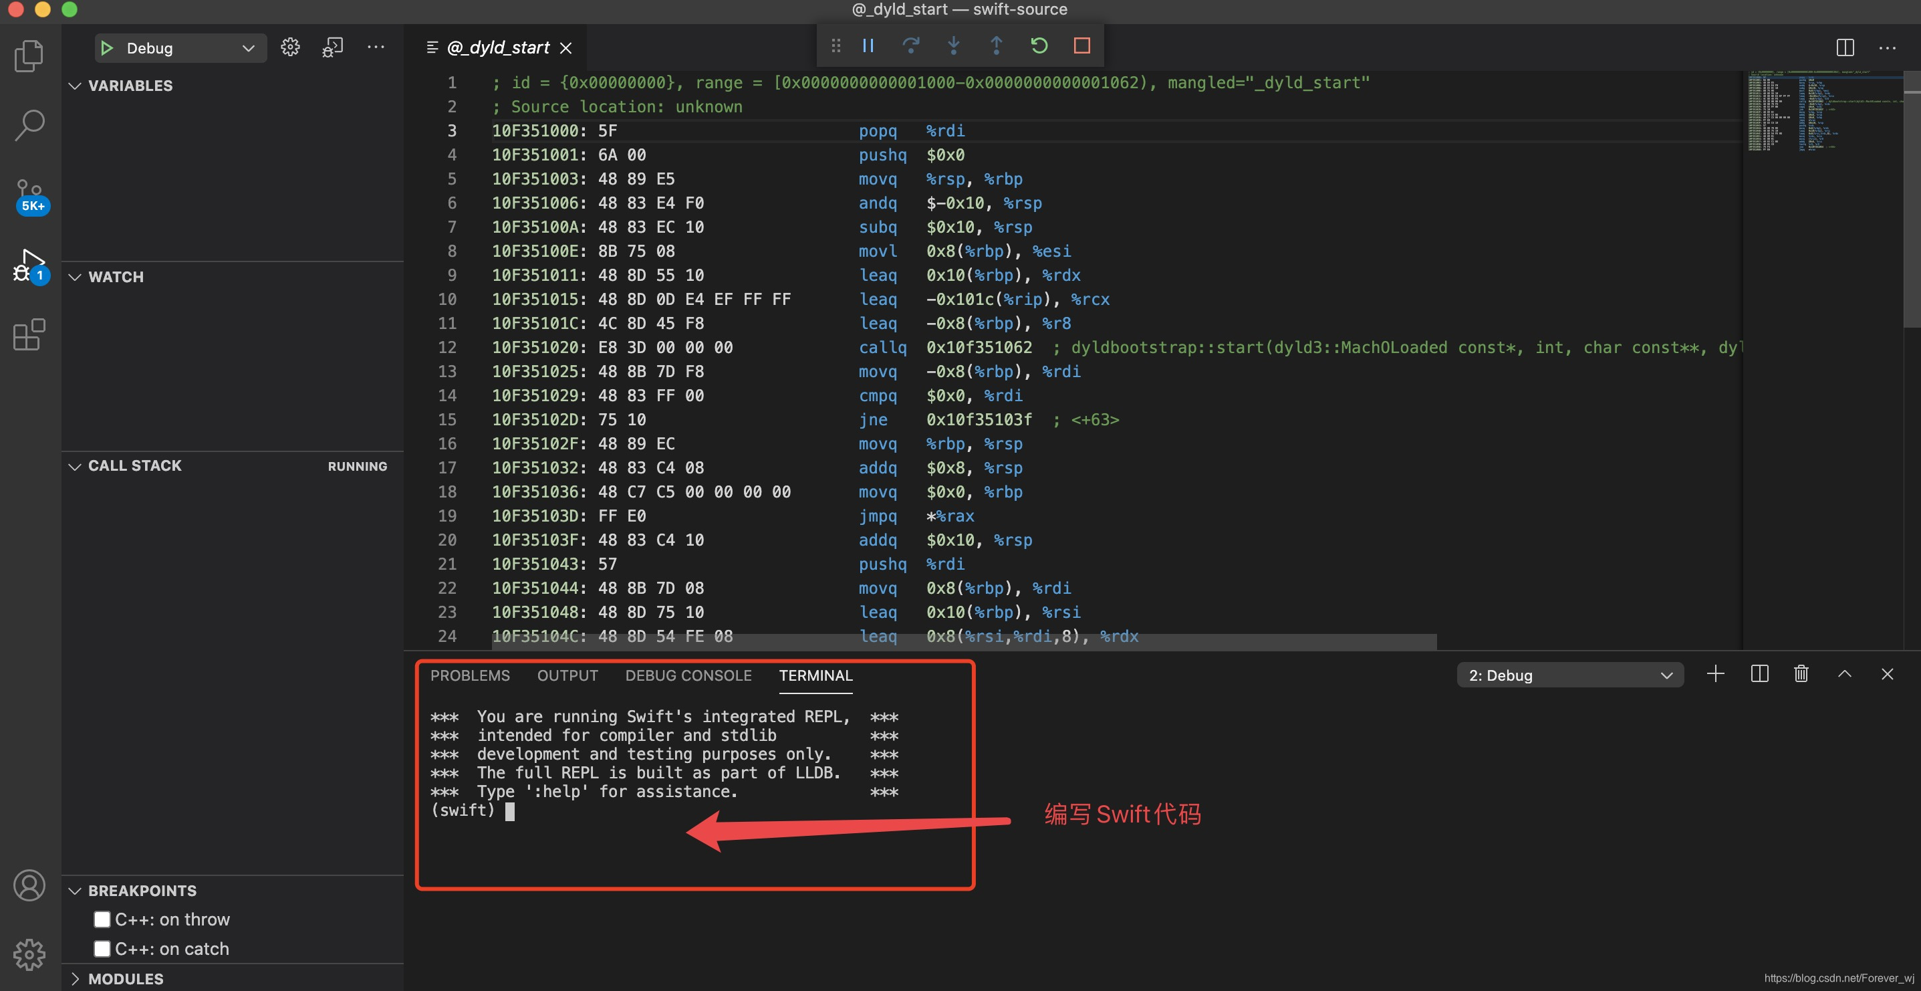Step over in debug toolbar
Viewport: 1921px width, 991px height.
[x=910, y=45]
